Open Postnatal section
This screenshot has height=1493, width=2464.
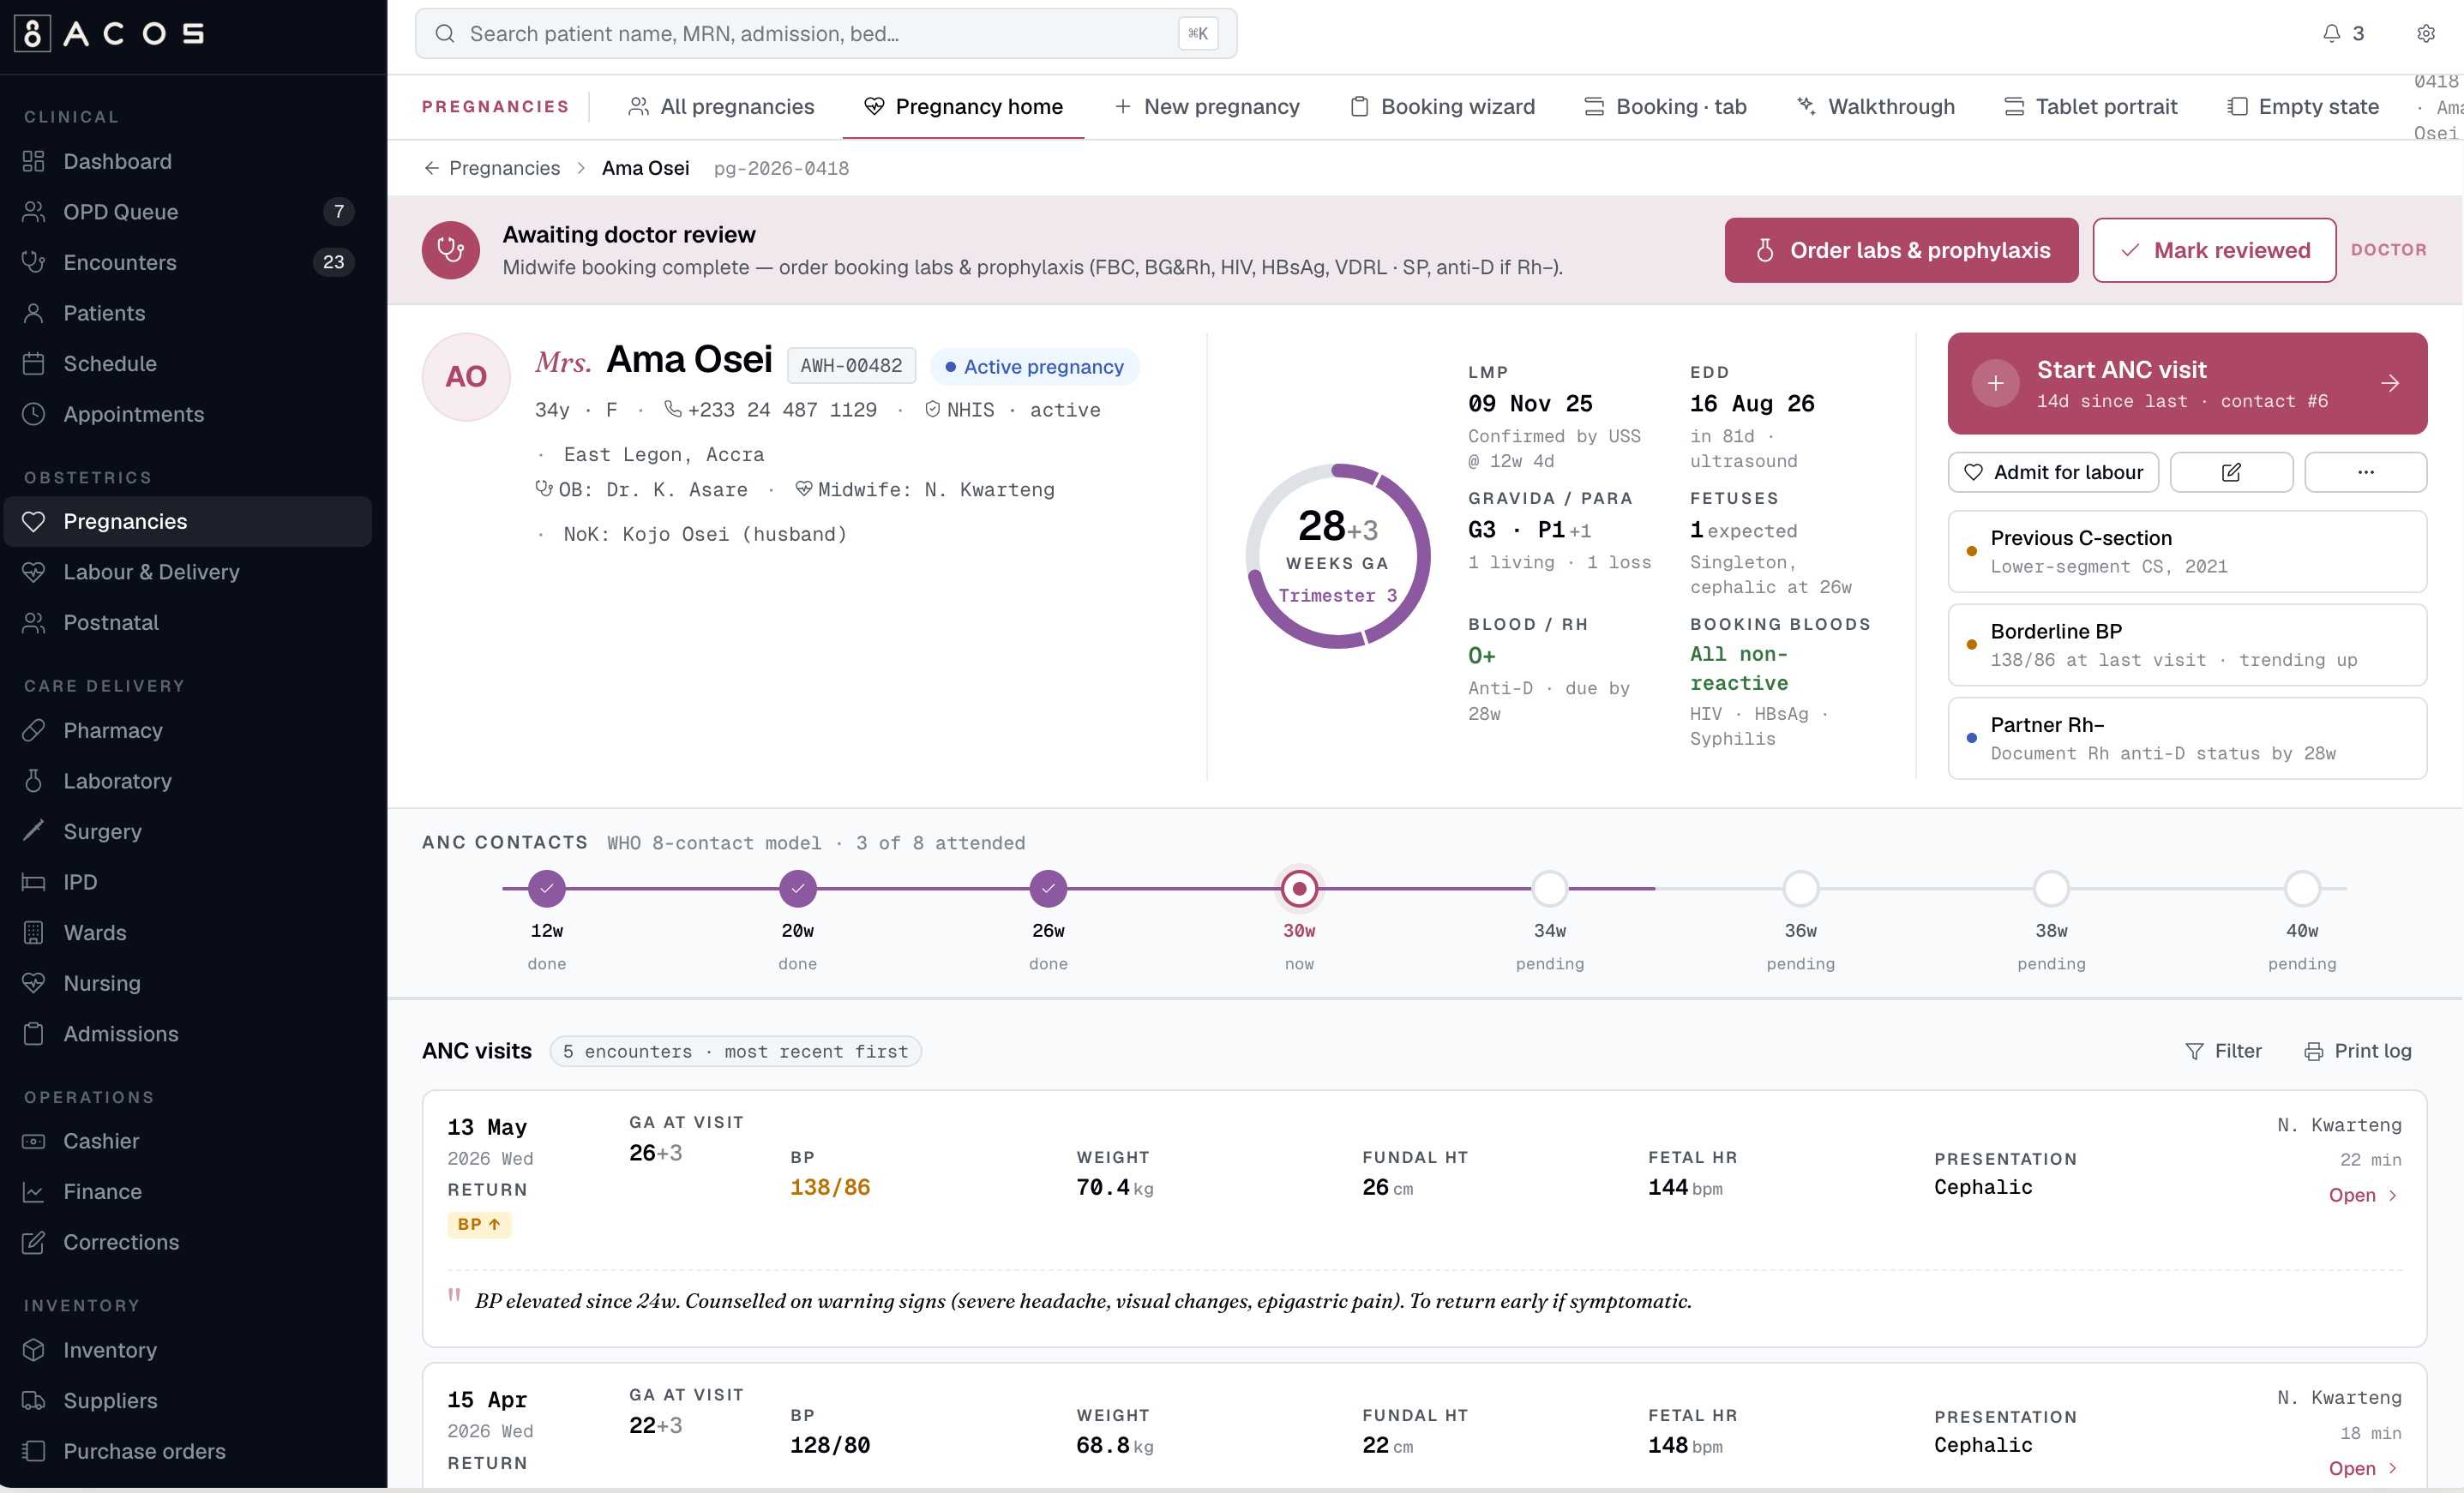(x=188, y=623)
